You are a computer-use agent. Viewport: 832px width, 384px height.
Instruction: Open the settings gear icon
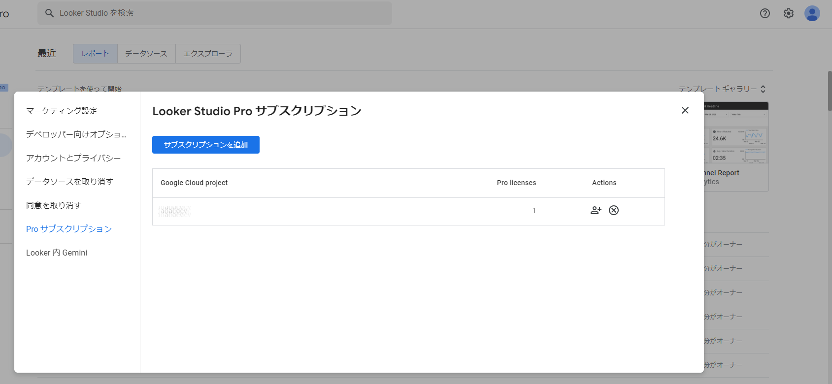788,13
